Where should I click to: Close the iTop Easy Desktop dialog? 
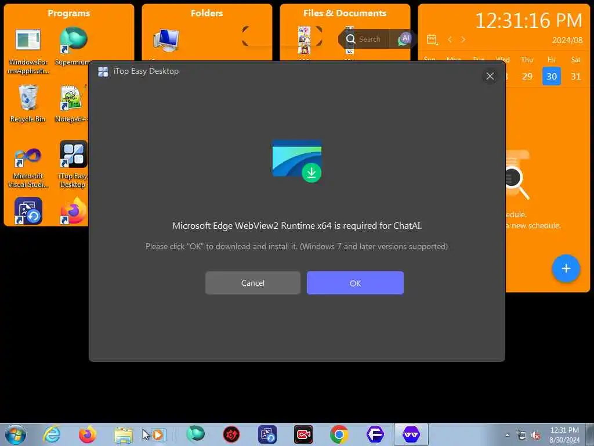[x=490, y=76]
